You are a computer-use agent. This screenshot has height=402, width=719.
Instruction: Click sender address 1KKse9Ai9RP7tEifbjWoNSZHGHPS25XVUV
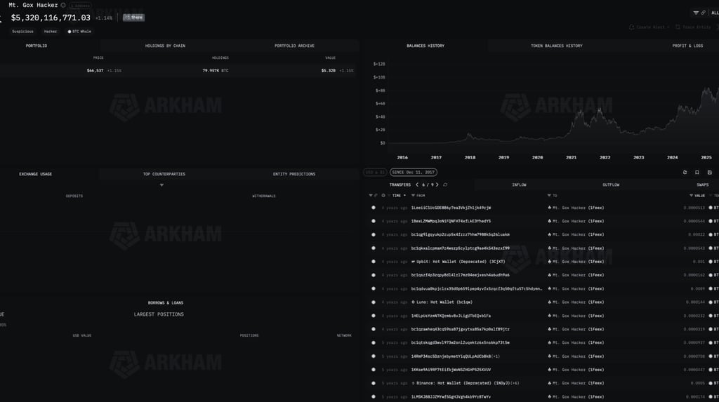(451, 370)
